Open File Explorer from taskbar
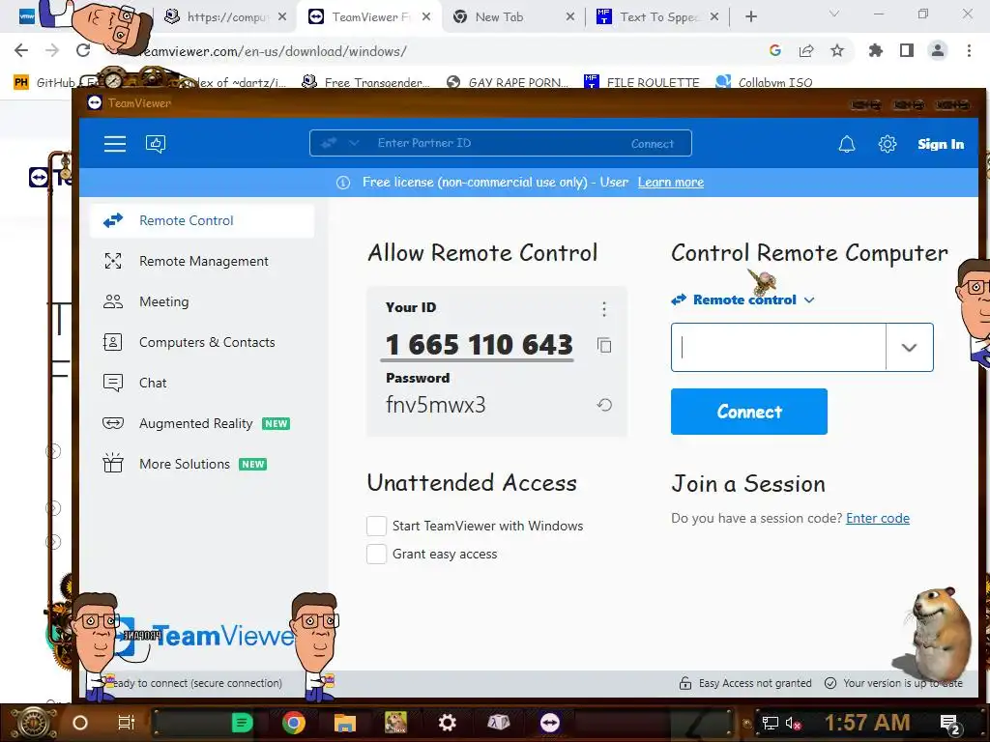This screenshot has height=742, width=990. [345, 723]
